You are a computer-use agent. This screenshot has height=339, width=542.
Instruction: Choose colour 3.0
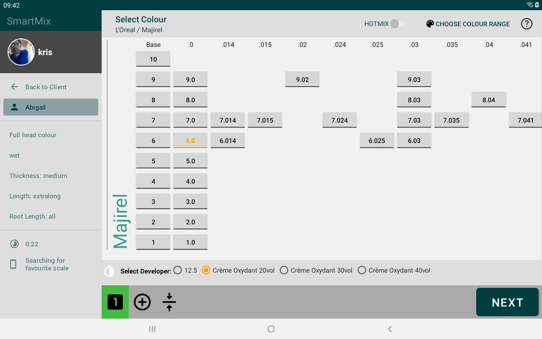[x=191, y=201]
